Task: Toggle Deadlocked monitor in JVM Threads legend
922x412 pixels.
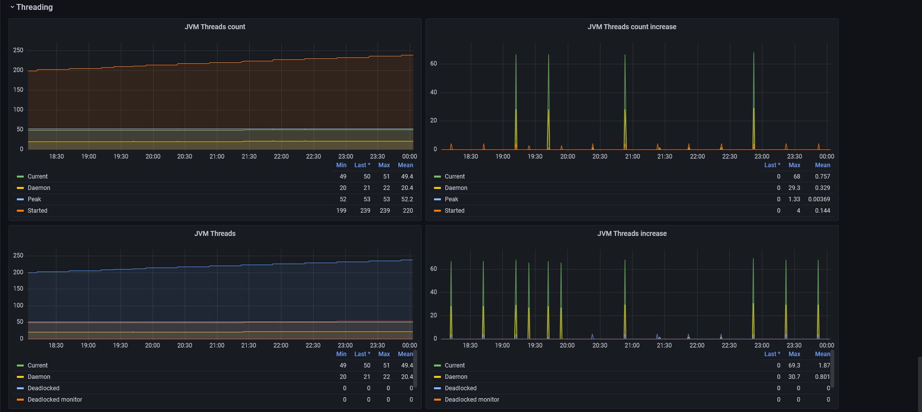Action: tap(55, 400)
